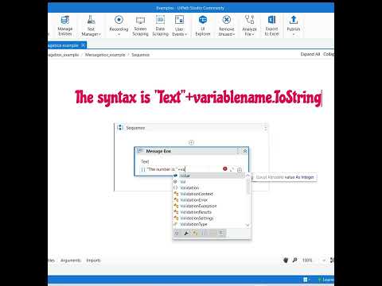Screen dimensions: 382x286
Task: Open Manage Entities in the ribbon
Action: pyautogui.click(x=65, y=25)
